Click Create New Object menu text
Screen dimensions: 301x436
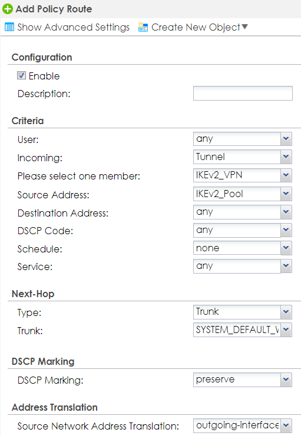196,27
